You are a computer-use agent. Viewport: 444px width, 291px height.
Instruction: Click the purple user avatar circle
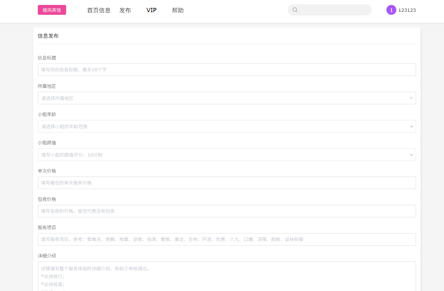(x=391, y=10)
